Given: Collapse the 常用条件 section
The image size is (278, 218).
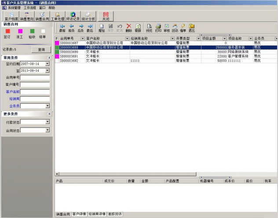Looking at the screenshot, I should [49, 58].
